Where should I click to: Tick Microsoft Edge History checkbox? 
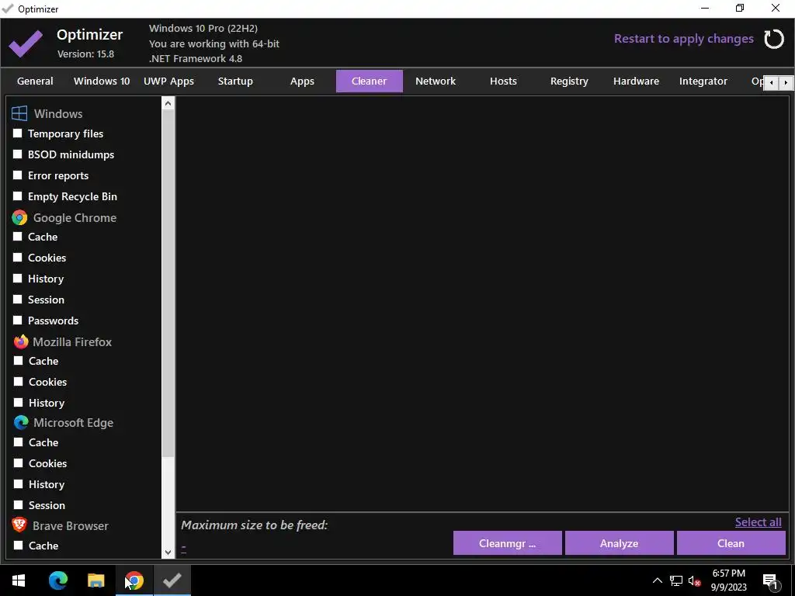click(19, 484)
